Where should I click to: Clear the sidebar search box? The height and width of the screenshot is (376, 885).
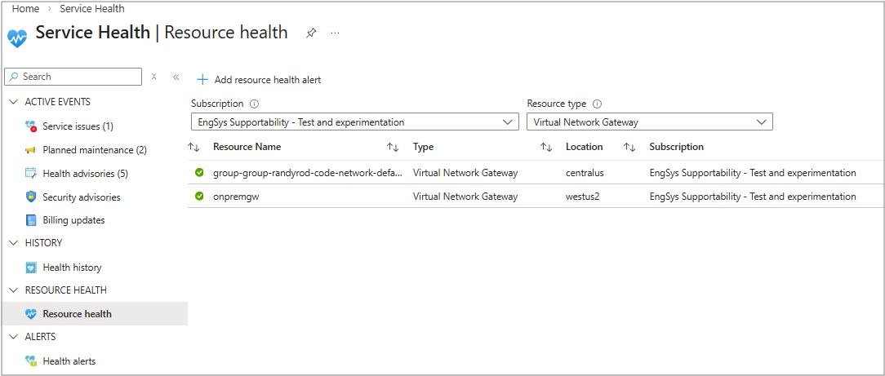click(153, 77)
